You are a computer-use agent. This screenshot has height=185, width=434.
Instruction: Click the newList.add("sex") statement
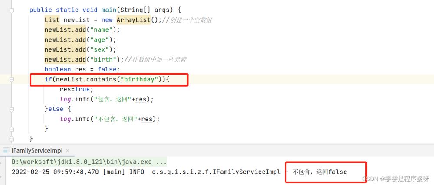[80, 50]
